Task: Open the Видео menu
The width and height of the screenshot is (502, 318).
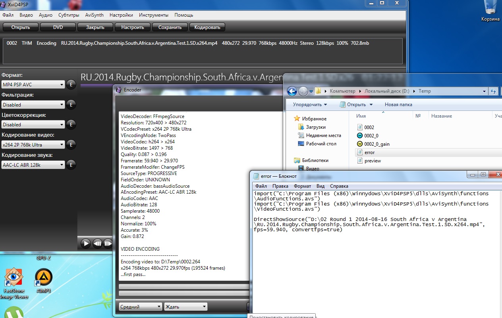Action: tap(26, 15)
